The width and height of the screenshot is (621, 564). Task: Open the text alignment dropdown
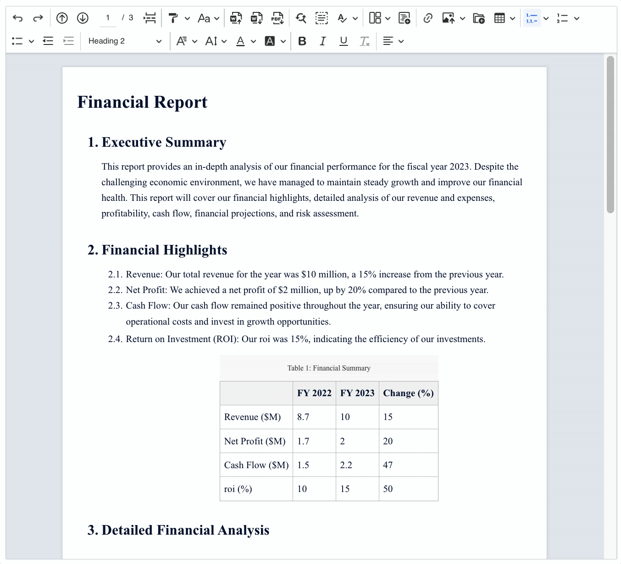point(393,41)
